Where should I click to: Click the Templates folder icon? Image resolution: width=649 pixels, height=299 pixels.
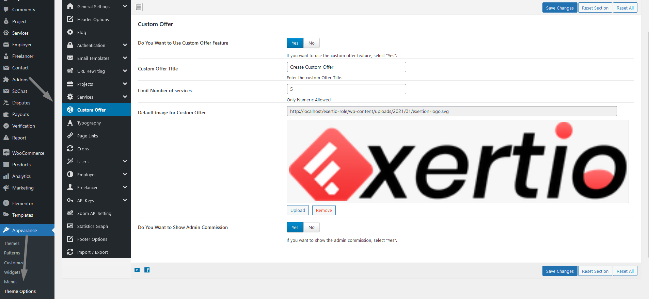[x=6, y=215]
